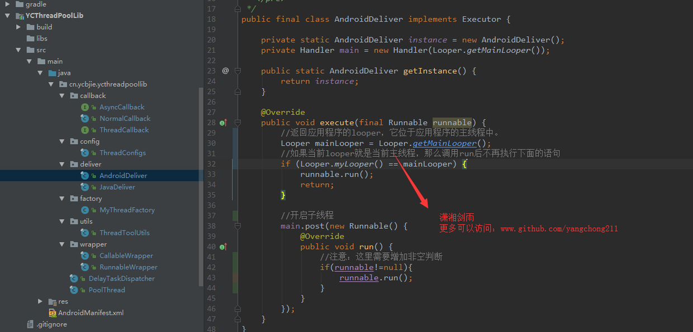Collapse the deliver package arrow
The width and height of the screenshot is (693, 332).
62,164
